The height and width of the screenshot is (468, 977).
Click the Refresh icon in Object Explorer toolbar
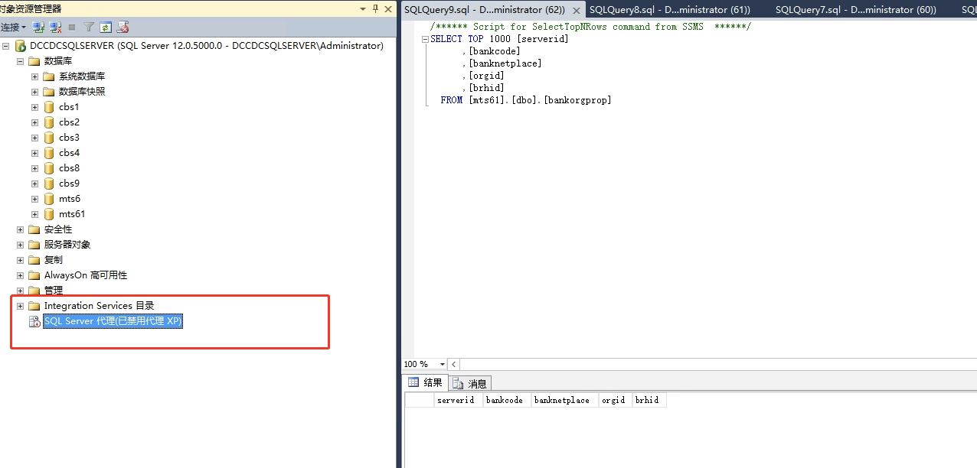(106, 27)
